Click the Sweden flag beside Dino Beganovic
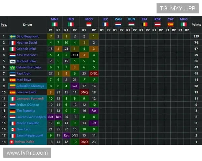The image size is (202, 161). (12, 37)
